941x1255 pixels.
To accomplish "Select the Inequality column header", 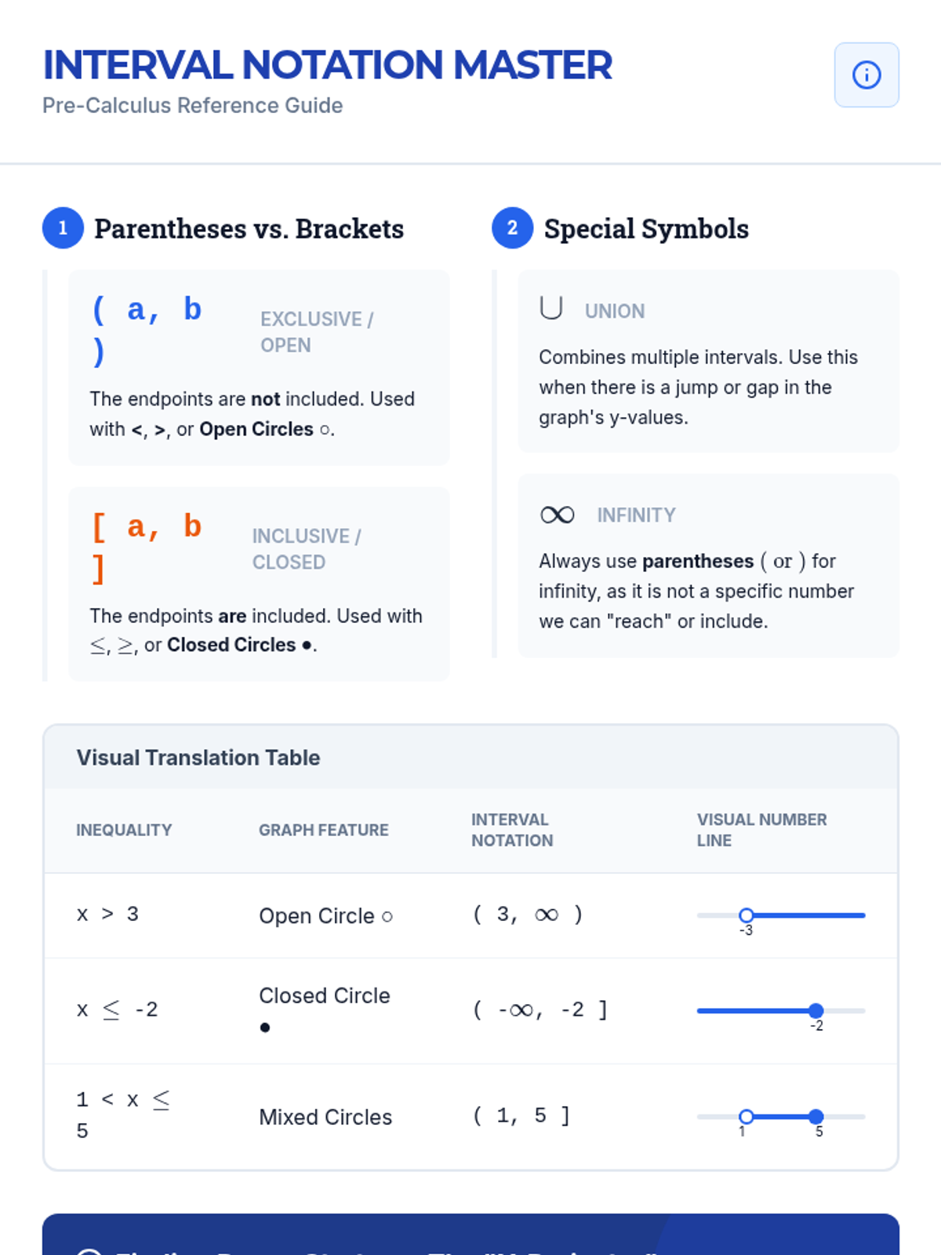I will click(x=124, y=830).
